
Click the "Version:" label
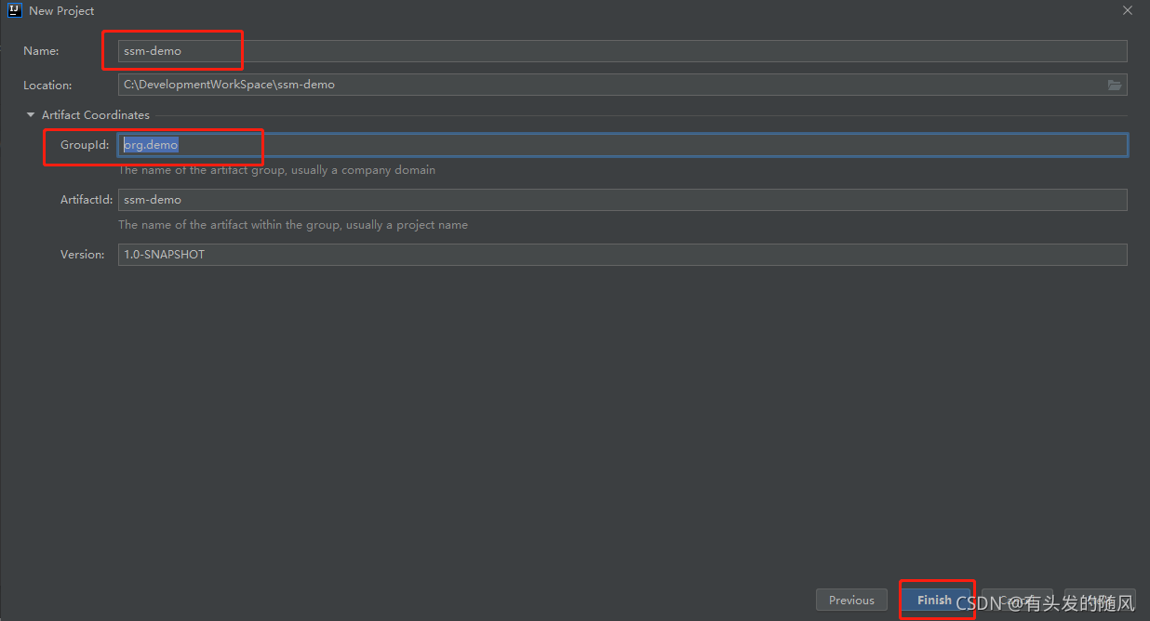(83, 255)
